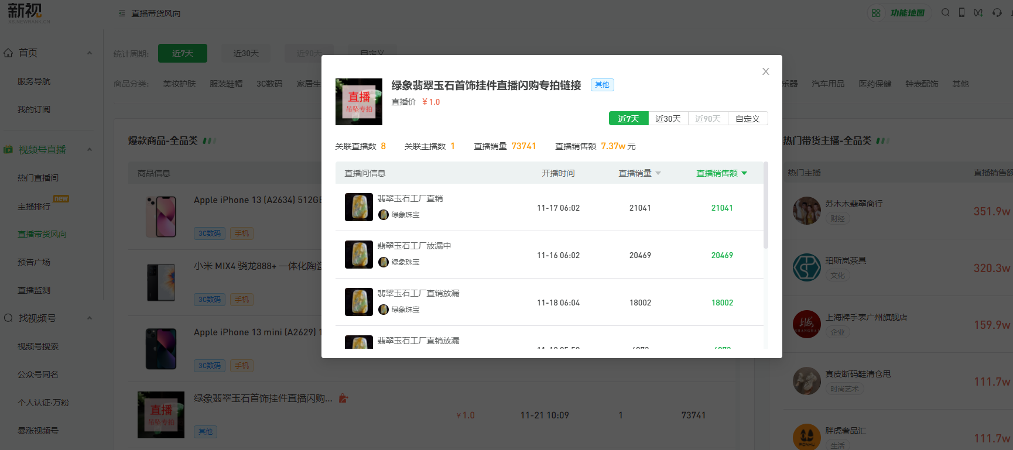The height and width of the screenshot is (450, 1013).
Task: Open 视频号搜索 in sidebar
Action: (x=38, y=346)
